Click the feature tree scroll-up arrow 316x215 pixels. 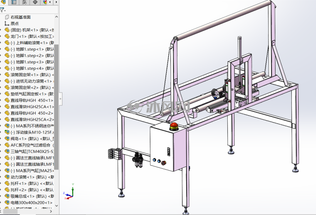click(56, 17)
